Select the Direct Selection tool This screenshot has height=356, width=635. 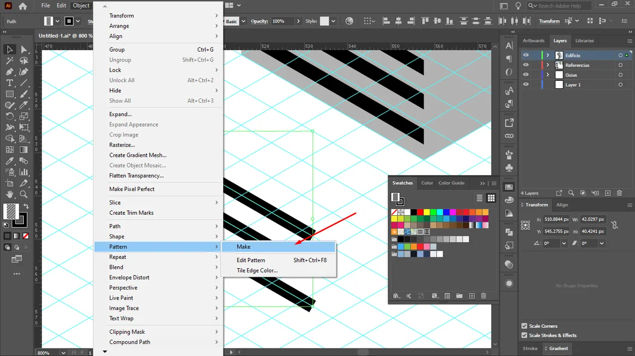coord(24,49)
